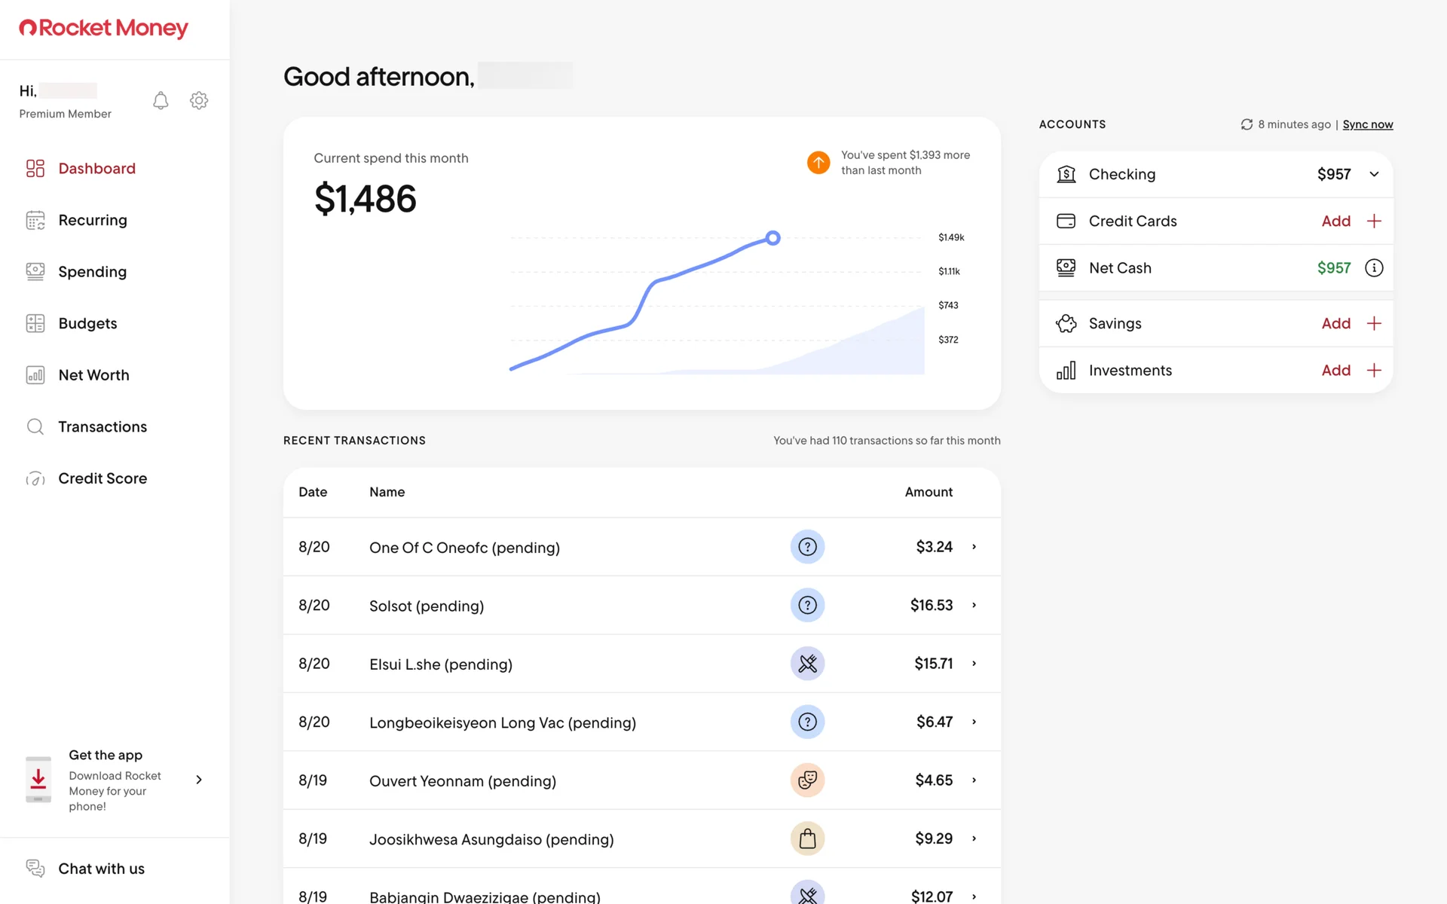Image resolution: width=1447 pixels, height=904 pixels.
Task: Expand the Checking account chevron
Action: 1374,175
